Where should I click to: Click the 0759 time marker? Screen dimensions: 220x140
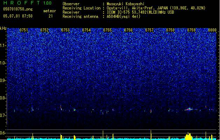(191, 30)
